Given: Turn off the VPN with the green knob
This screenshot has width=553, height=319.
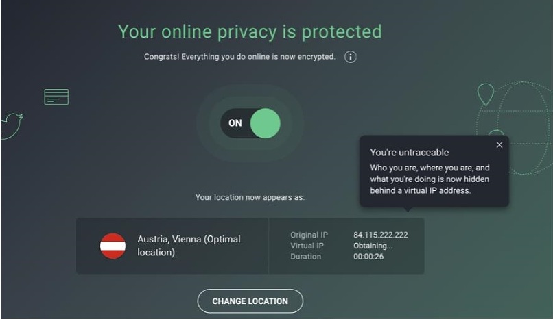Looking at the screenshot, I should [x=266, y=123].
